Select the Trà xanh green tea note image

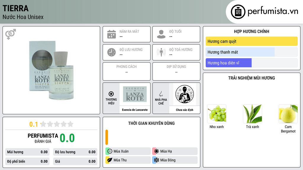(x=252, y=114)
